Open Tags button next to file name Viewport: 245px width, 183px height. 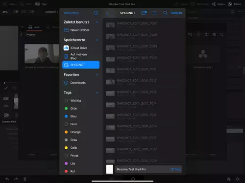(x=175, y=169)
